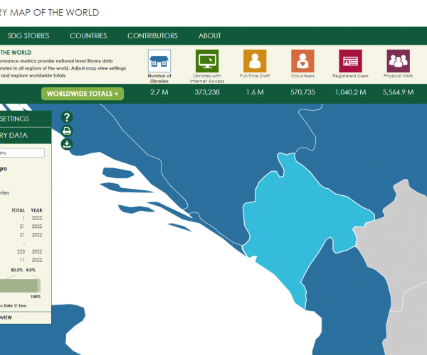Click the country search input field

tap(23, 153)
